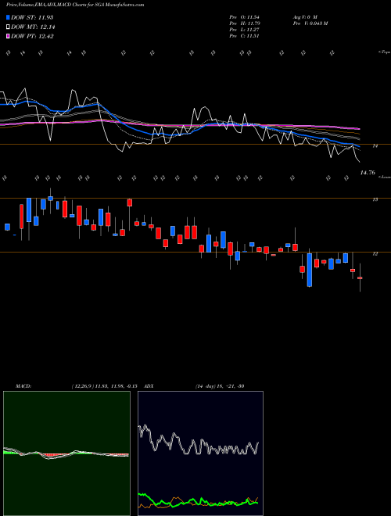Click the blue DOW ST legend swatch

click(x=9, y=17)
